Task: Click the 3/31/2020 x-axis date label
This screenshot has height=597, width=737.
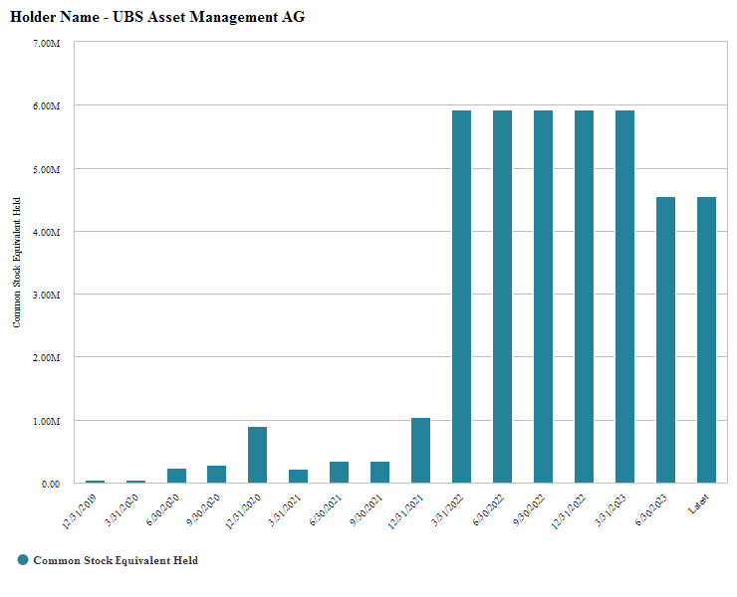Action: [x=122, y=510]
